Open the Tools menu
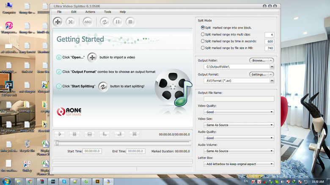330x185 pixels. pyautogui.click(x=107, y=12)
